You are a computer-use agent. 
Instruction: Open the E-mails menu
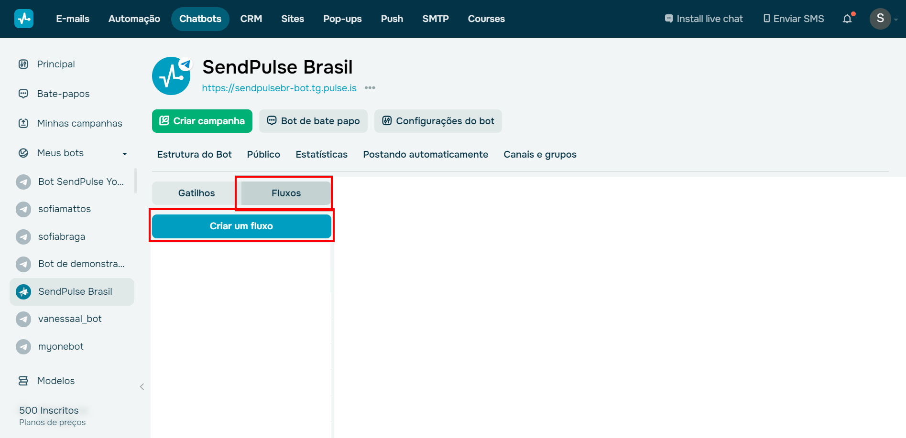point(73,19)
